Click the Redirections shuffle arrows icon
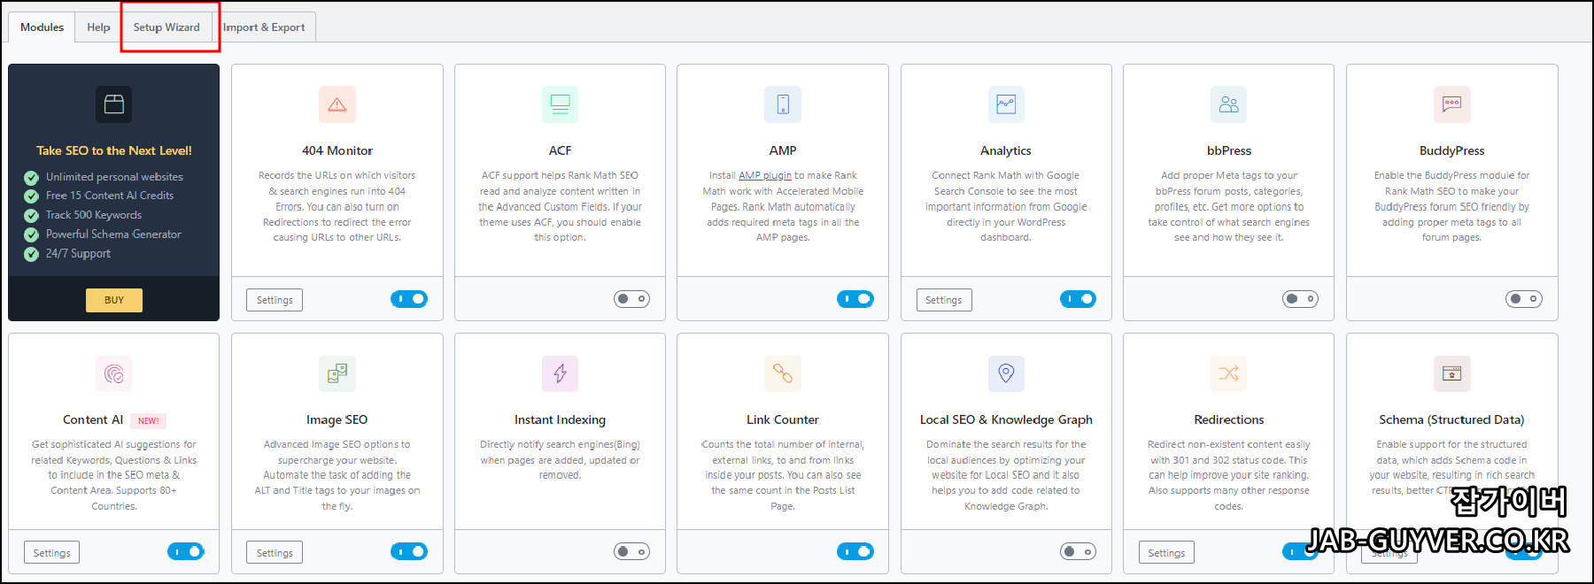 point(1229,373)
